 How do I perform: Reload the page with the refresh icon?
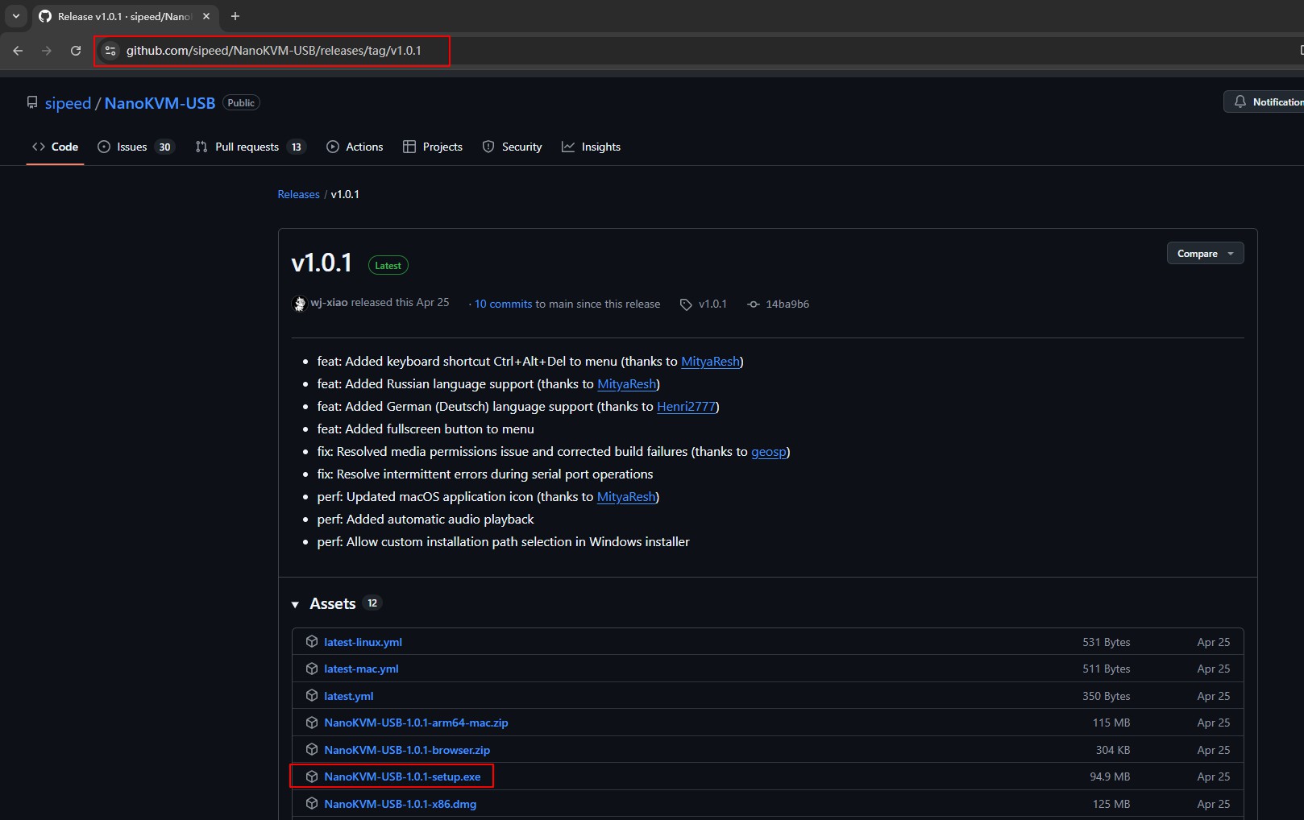76,51
